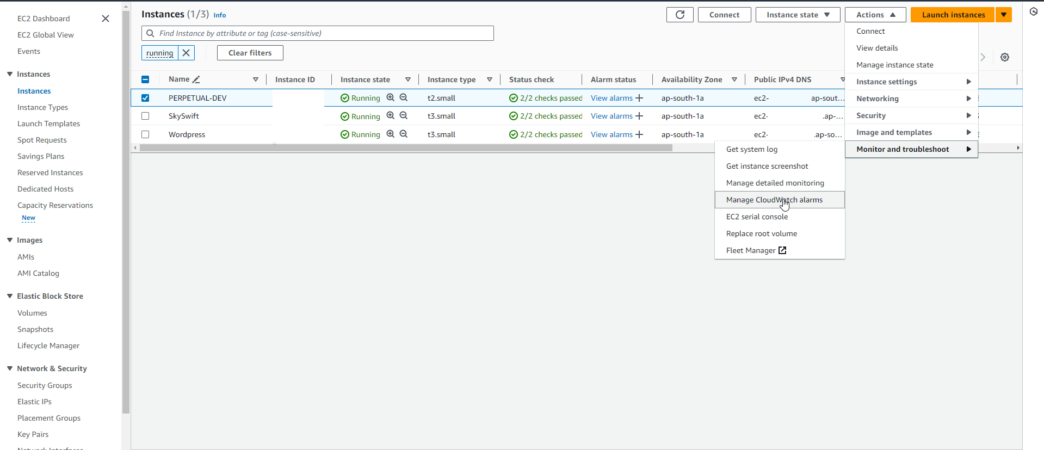Open the Instance state dropdown
Image resolution: width=1044 pixels, height=450 pixels.
coord(798,15)
